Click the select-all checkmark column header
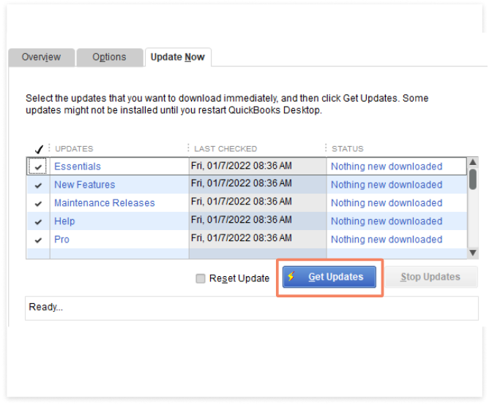489x404 pixels. click(x=39, y=149)
